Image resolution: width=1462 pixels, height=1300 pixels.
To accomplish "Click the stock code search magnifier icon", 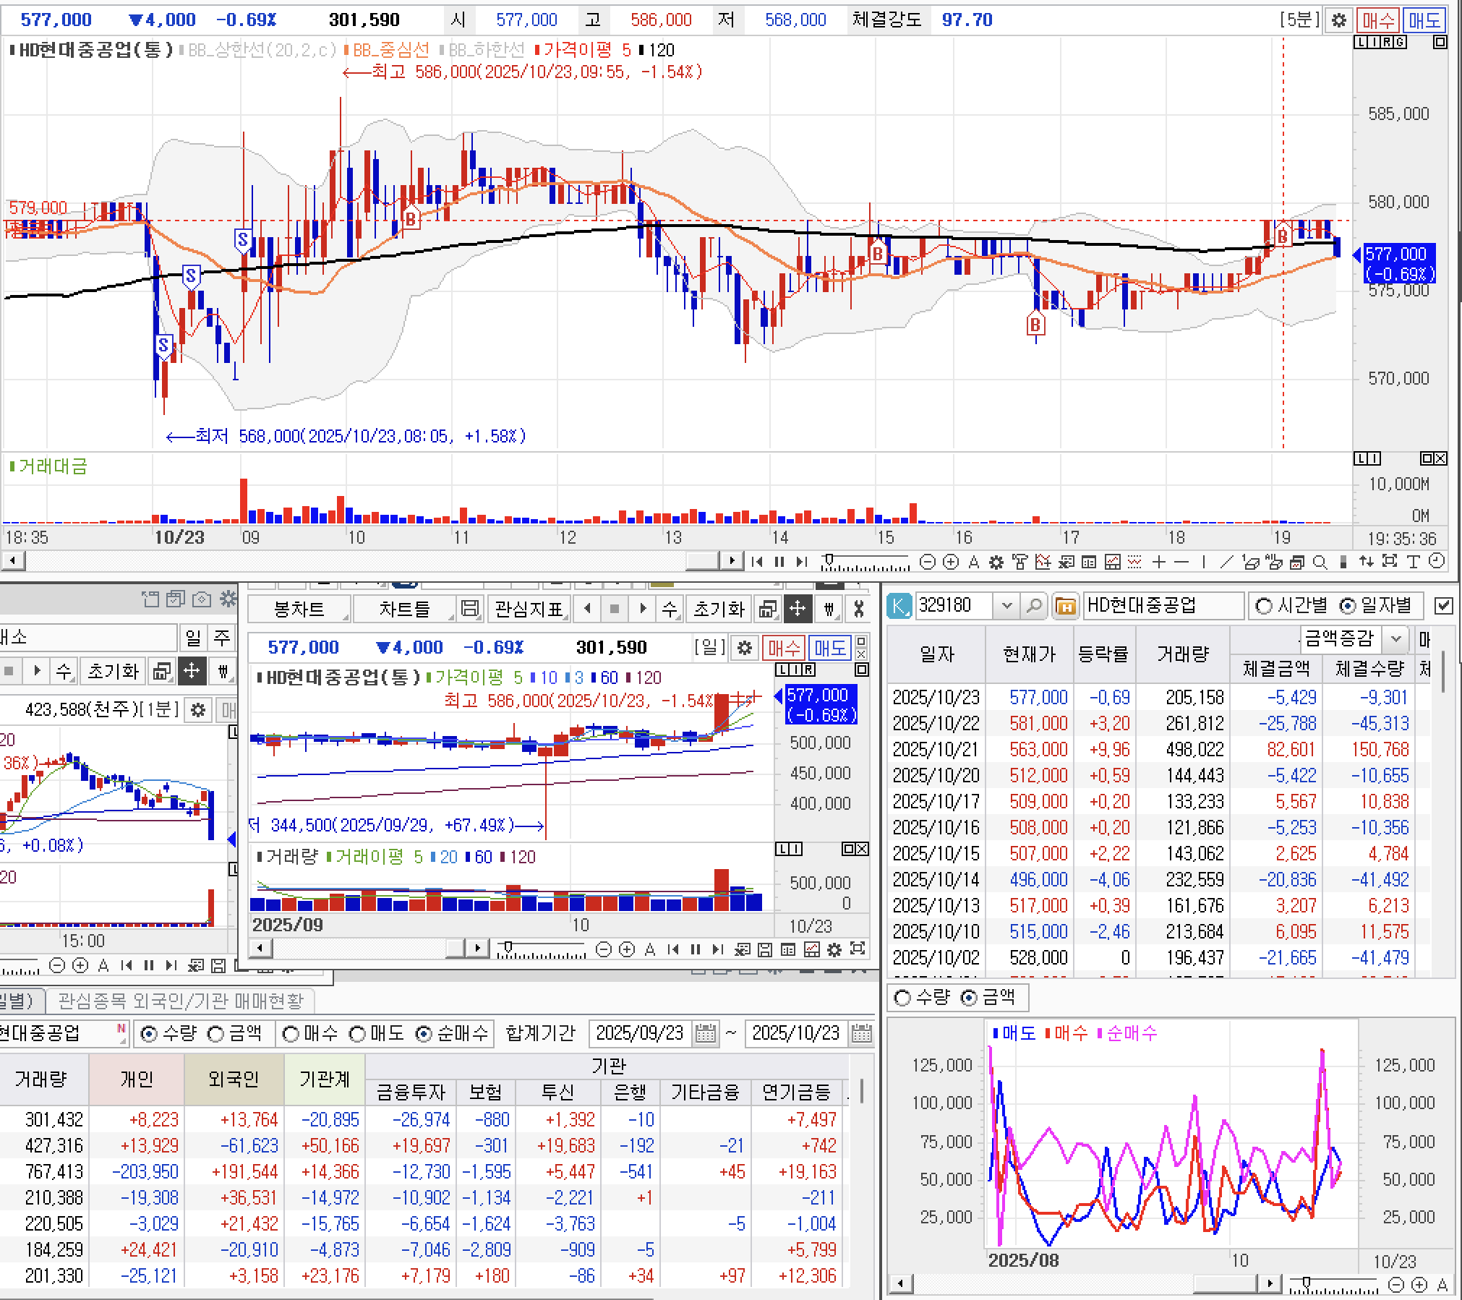I will 1033,606.
